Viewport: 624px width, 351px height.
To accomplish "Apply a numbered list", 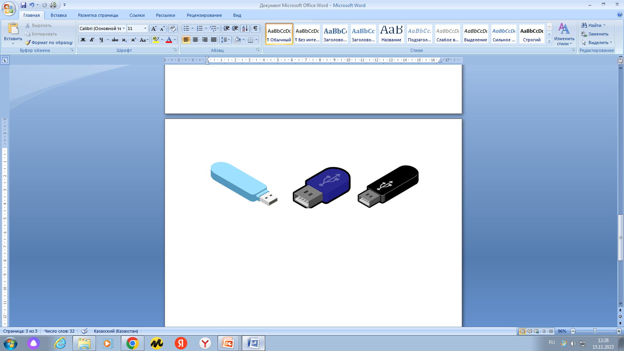I will point(200,28).
